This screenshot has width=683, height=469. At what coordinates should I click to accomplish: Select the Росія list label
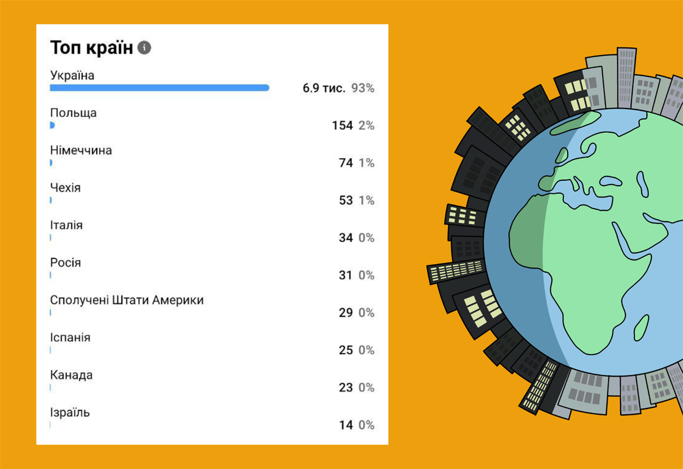(x=66, y=263)
